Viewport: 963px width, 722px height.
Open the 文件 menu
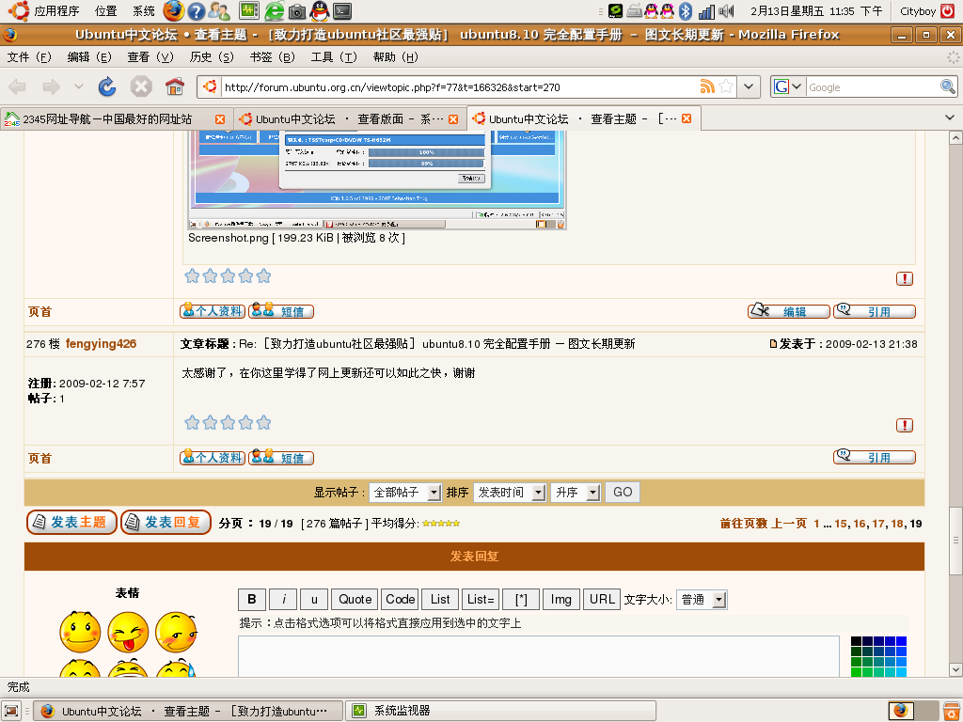coord(29,57)
